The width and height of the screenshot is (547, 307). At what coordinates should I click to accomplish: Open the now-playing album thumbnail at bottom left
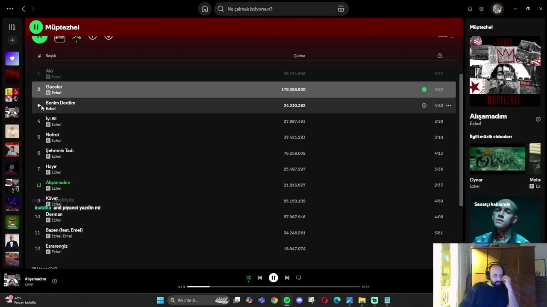tap(12, 281)
